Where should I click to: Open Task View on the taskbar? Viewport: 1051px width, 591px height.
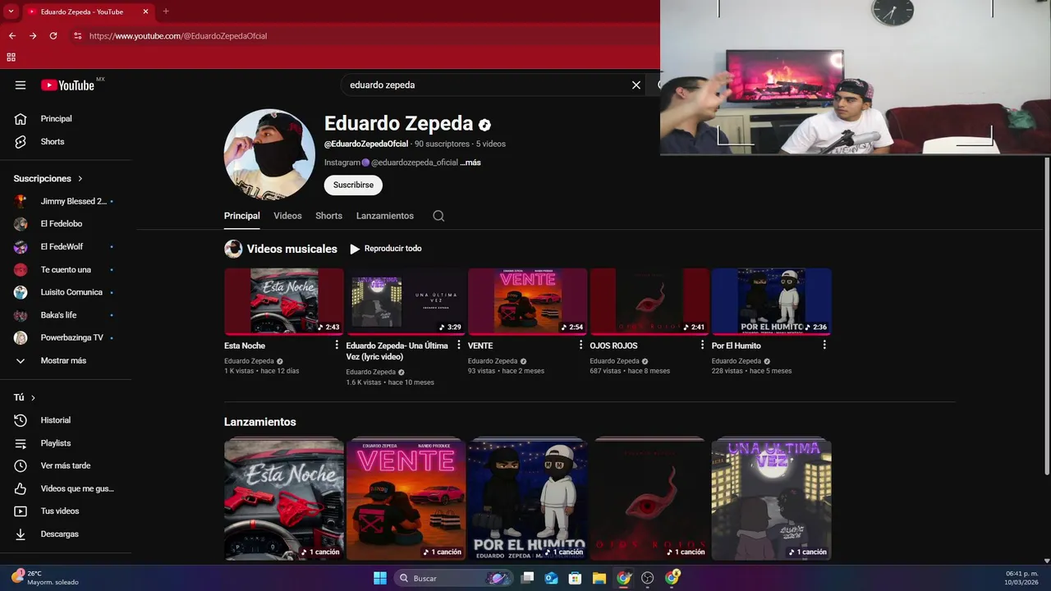pos(528,578)
